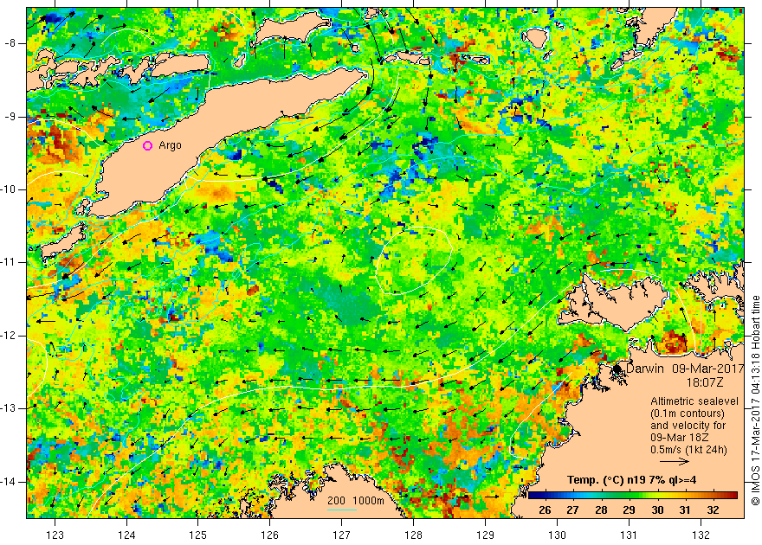The height and width of the screenshot is (545, 762).
Task: Click the cyan depth contour legend line
Action: (342, 509)
